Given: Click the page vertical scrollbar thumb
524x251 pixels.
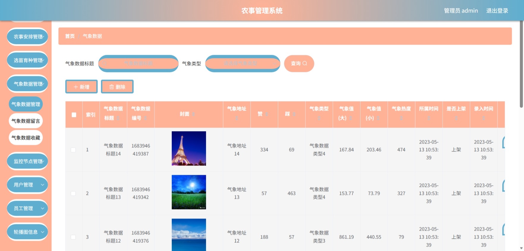Looking at the screenshot, I should pos(521,64).
